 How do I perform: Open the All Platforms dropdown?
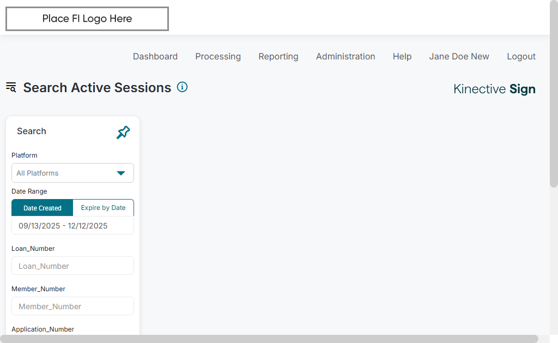65,173
